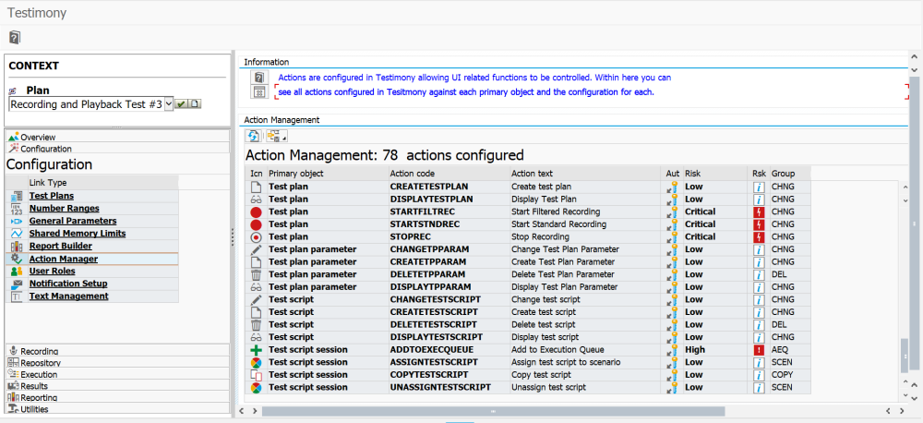Expand the Utilities section
This screenshot has width=923, height=423.
(x=118, y=409)
